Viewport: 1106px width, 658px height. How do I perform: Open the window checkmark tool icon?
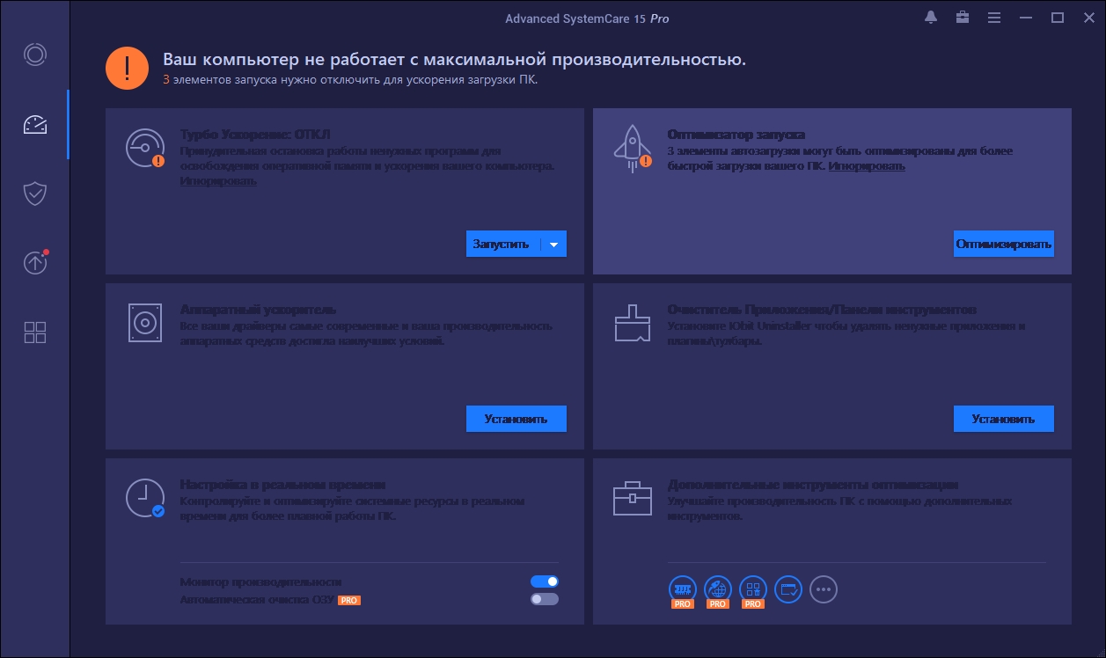point(787,589)
